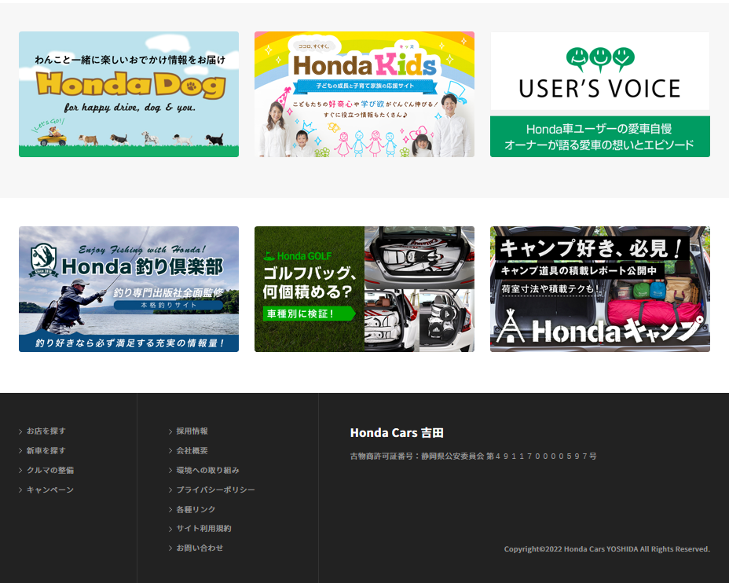This screenshot has height=583, width=729.
Task: Read the プライバシーポリシー link
Action: 215,490
